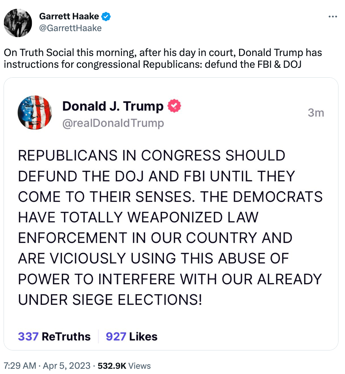Click the @realDonaldTrump handle
The width and height of the screenshot is (345, 374).
(x=113, y=123)
